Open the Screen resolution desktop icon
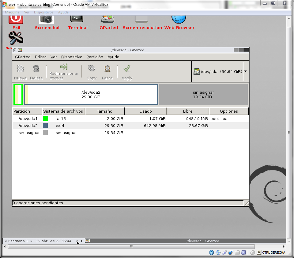The image size is (294, 258). pyautogui.click(x=141, y=20)
